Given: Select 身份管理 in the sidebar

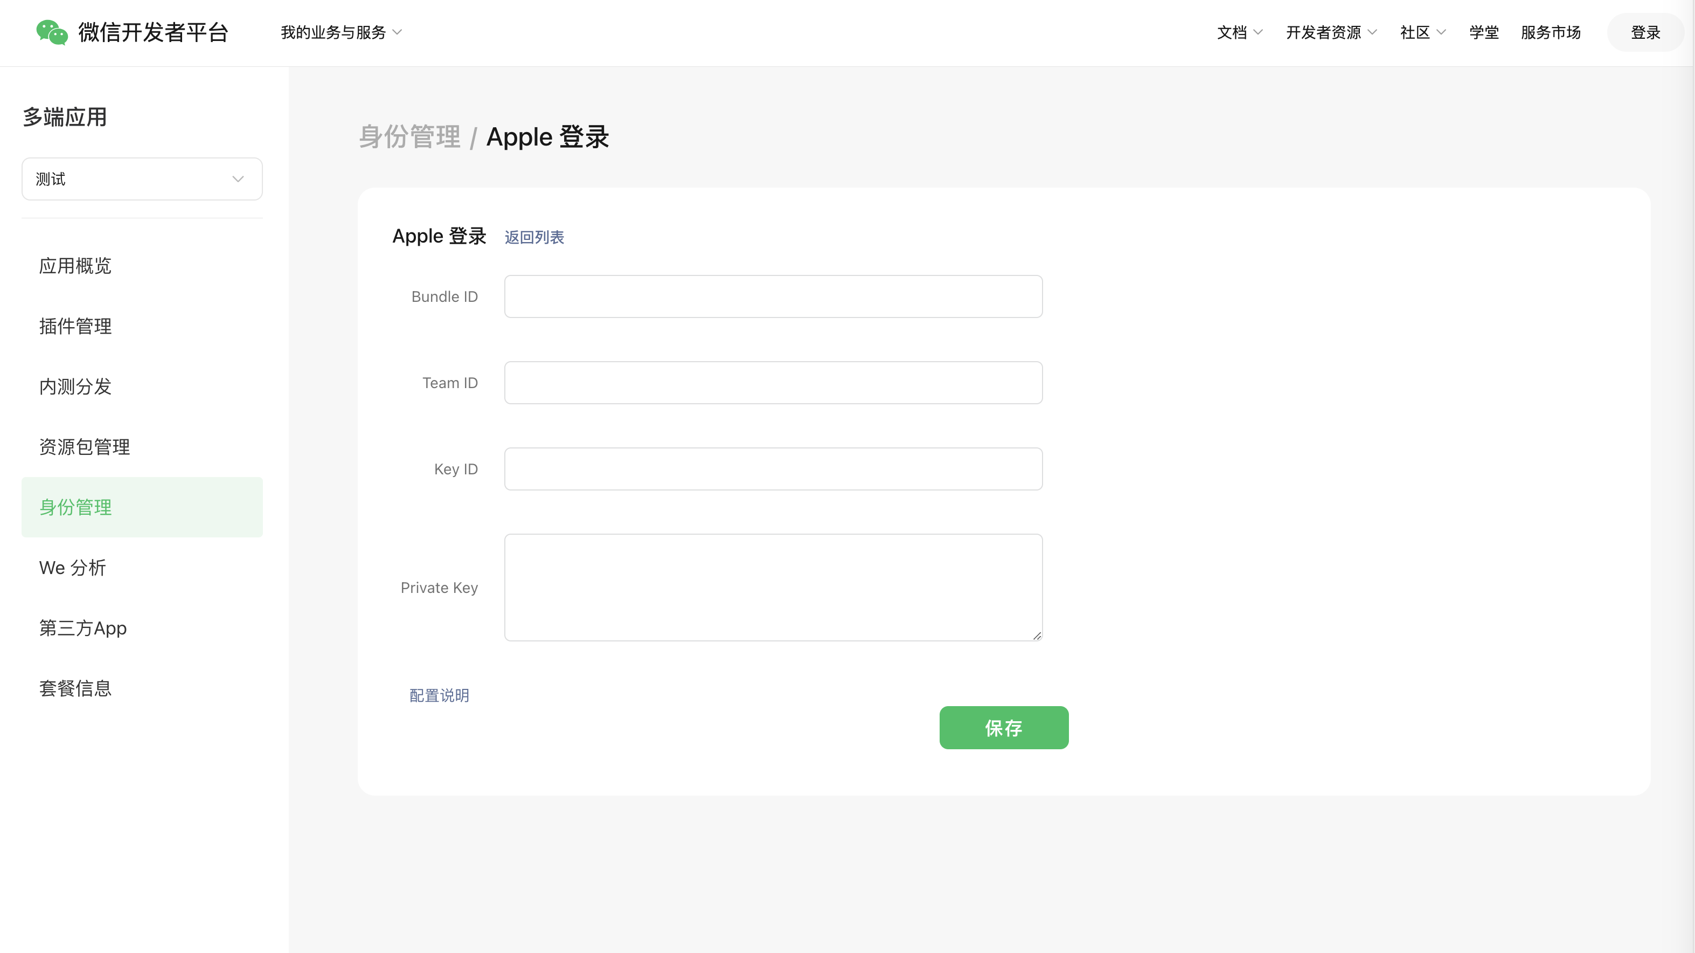Looking at the screenshot, I should pos(142,507).
